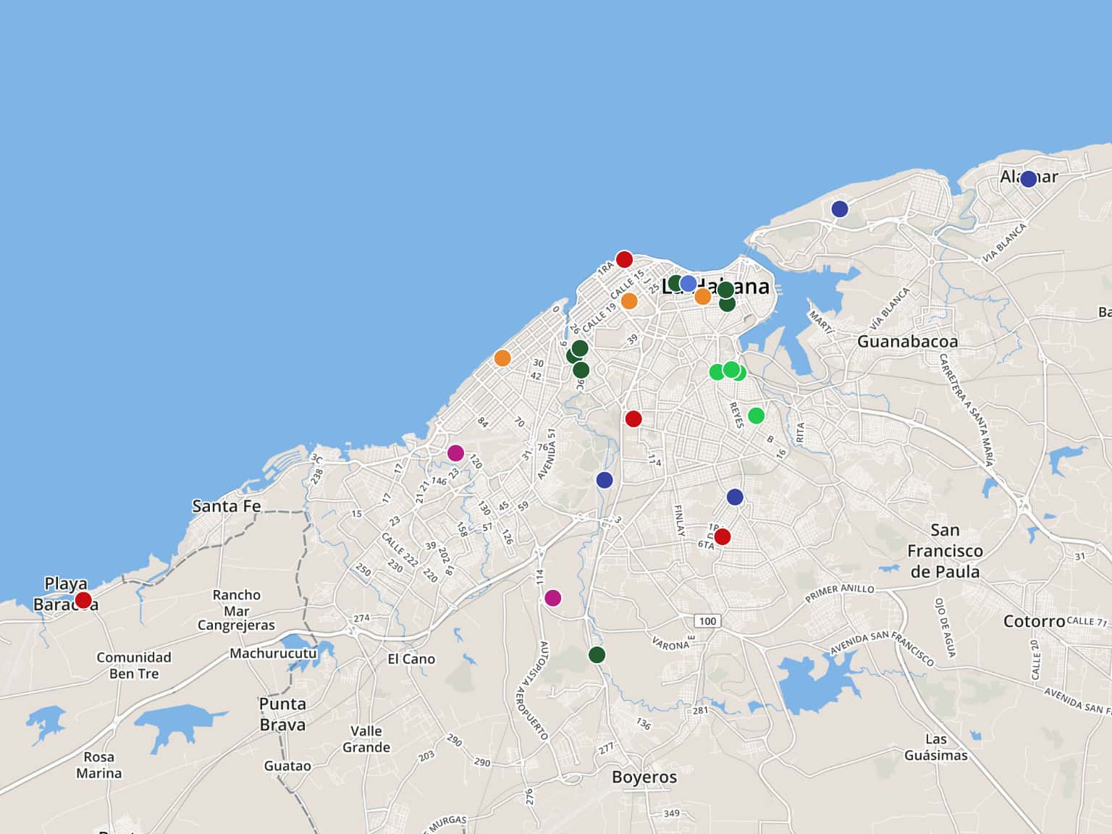The width and height of the screenshot is (1112, 834).
Task: Select the light green marker beside Reyes
Action: click(x=756, y=416)
